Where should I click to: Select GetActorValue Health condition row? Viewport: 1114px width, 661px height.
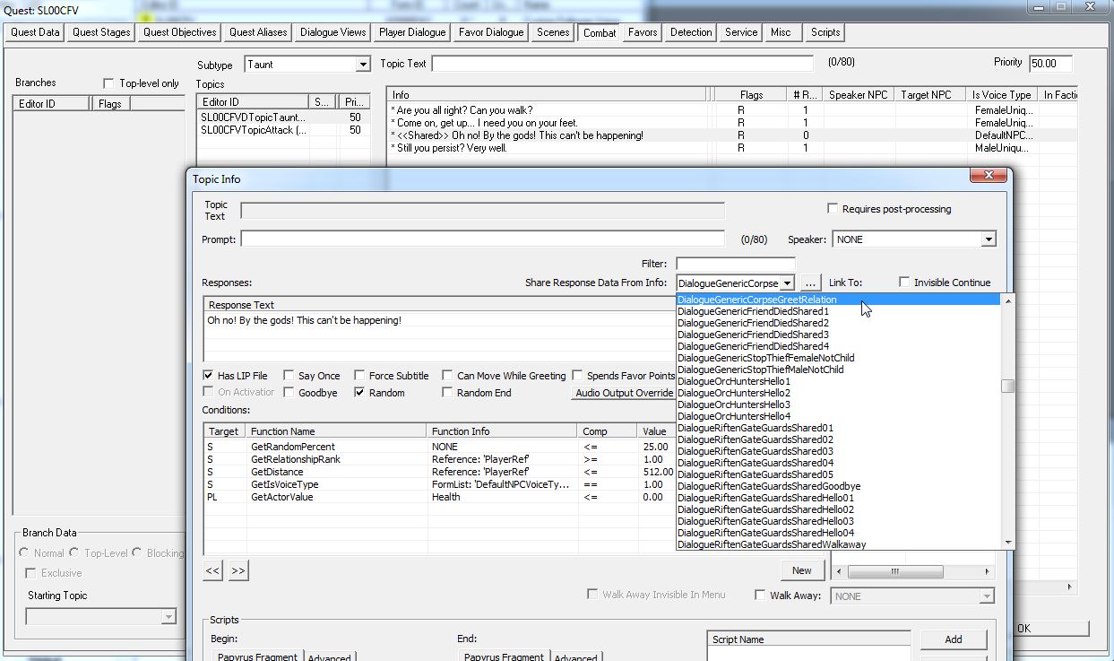point(439,497)
